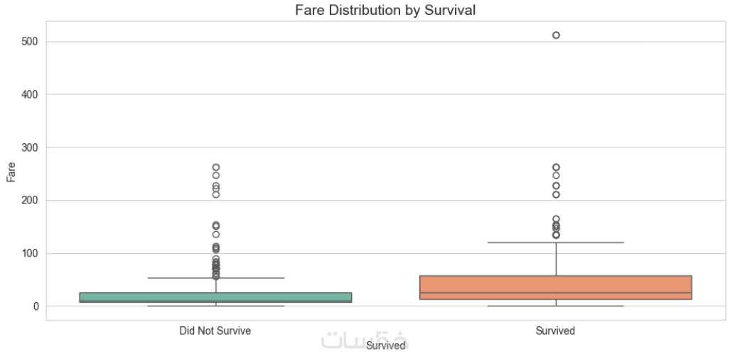
Task: Click the Survived outlier point above 500
Action: (556, 35)
